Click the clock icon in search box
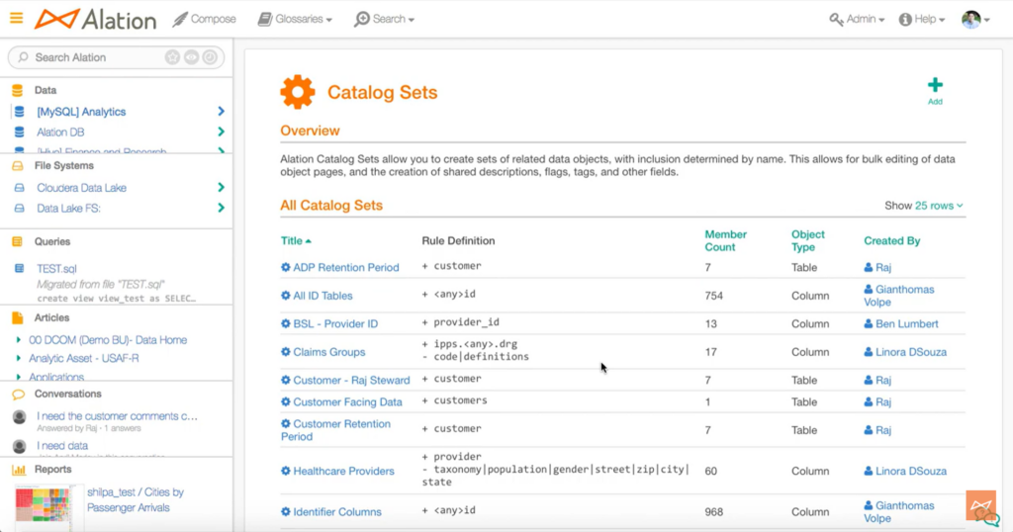The image size is (1013, 532). pos(210,57)
